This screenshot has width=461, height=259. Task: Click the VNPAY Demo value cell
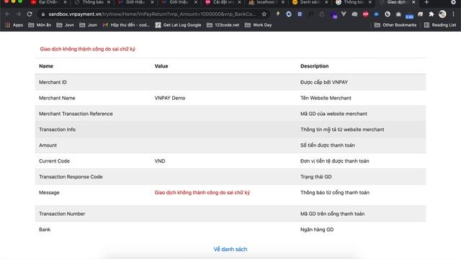(x=170, y=98)
